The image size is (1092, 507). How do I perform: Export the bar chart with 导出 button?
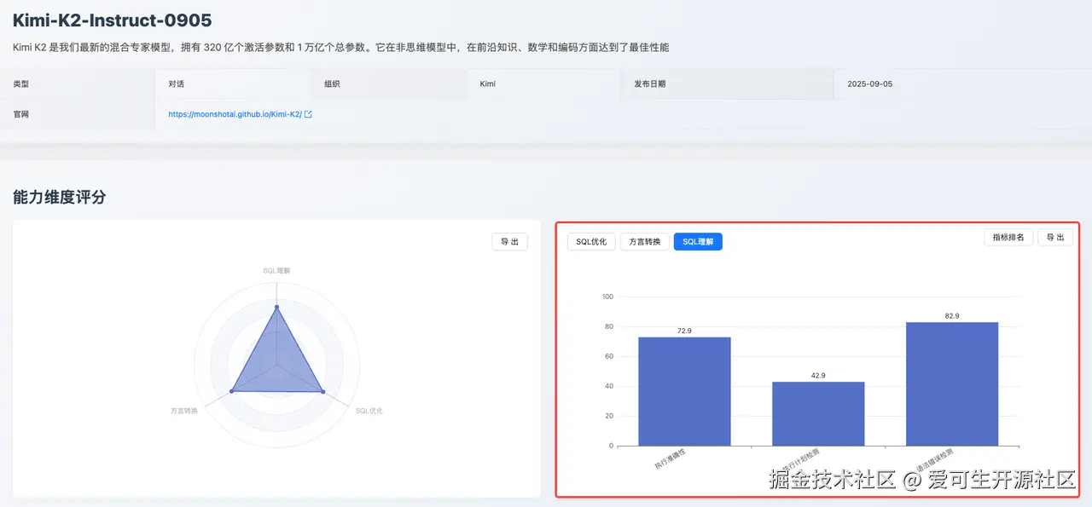1055,237
